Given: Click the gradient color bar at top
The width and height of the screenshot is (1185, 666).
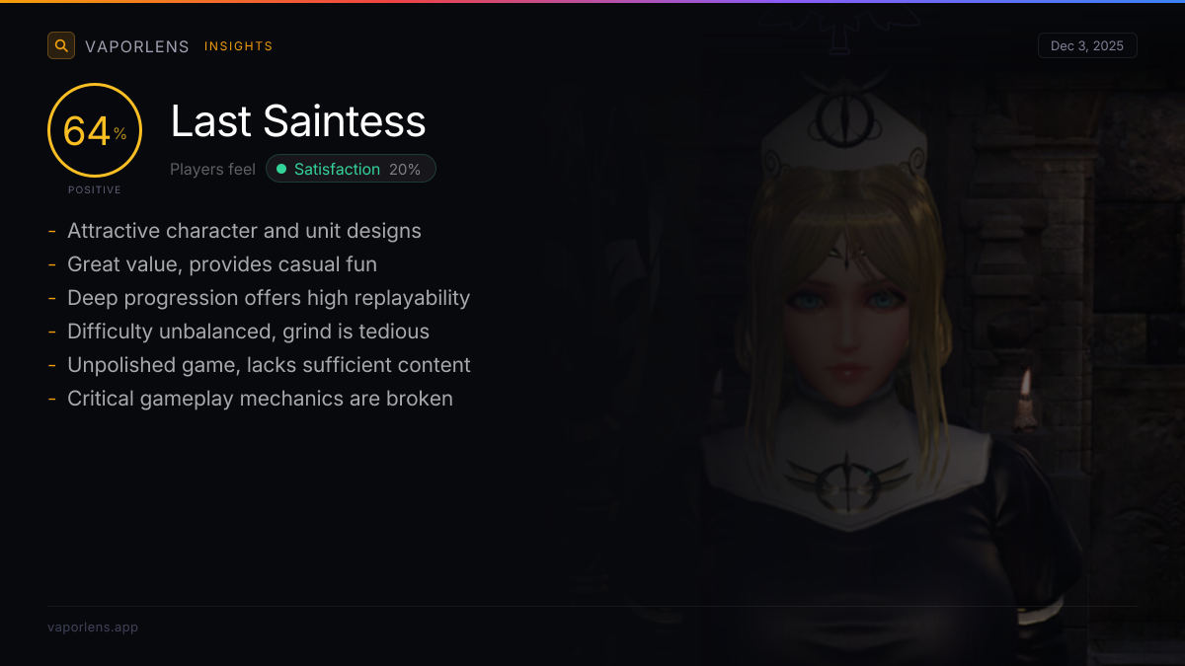Looking at the screenshot, I should click(x=592, y=1).
